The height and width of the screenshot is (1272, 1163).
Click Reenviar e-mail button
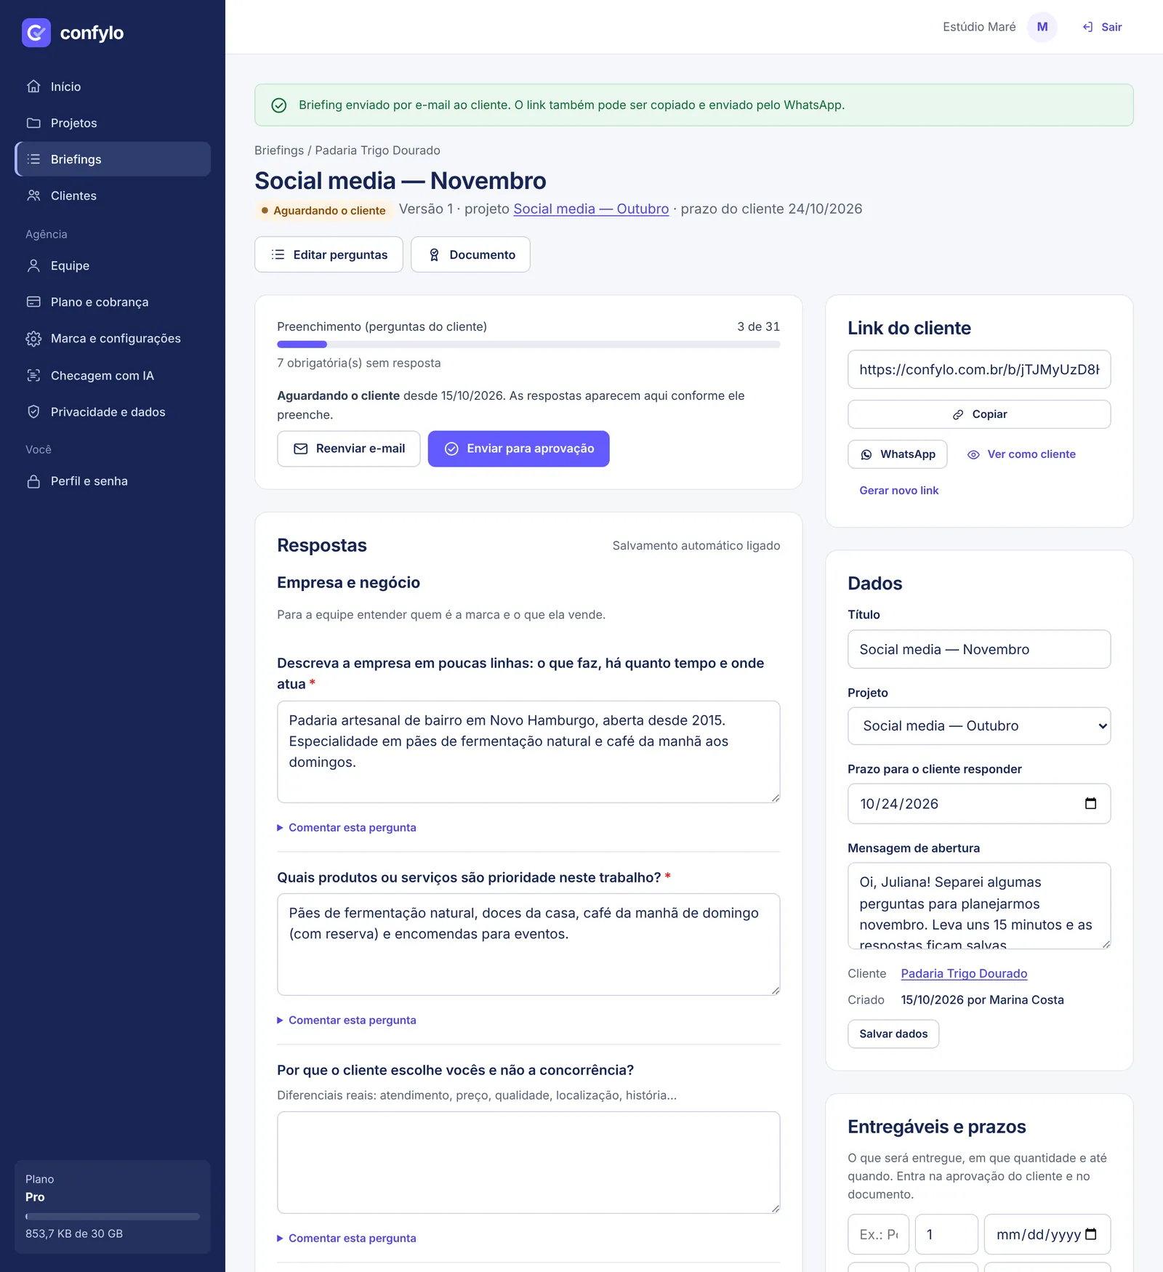coord(349,449)
